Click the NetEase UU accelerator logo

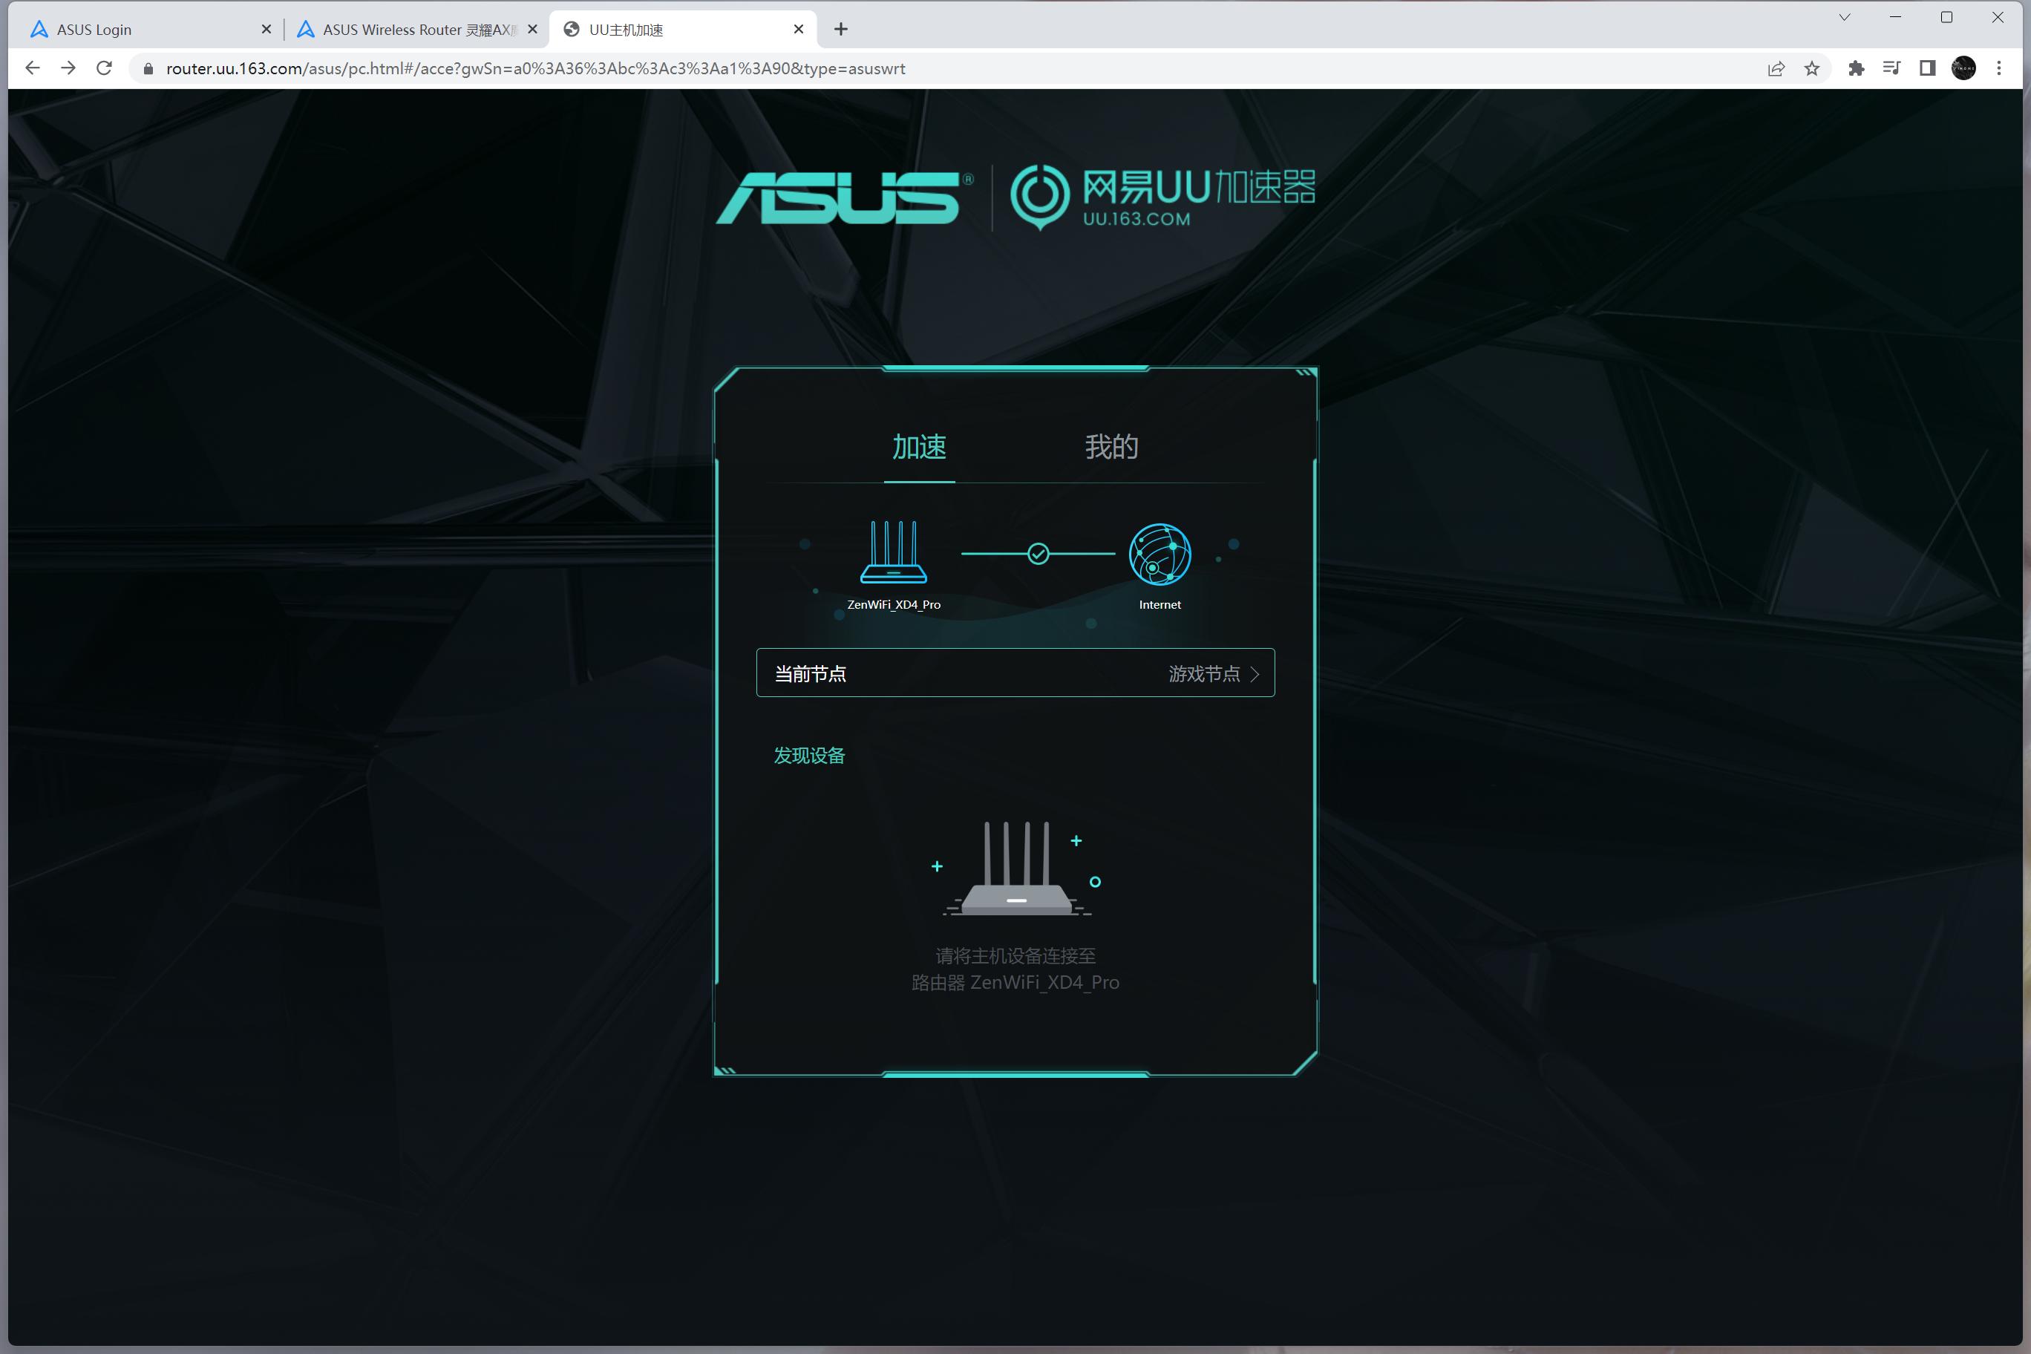pos(1162,197)
